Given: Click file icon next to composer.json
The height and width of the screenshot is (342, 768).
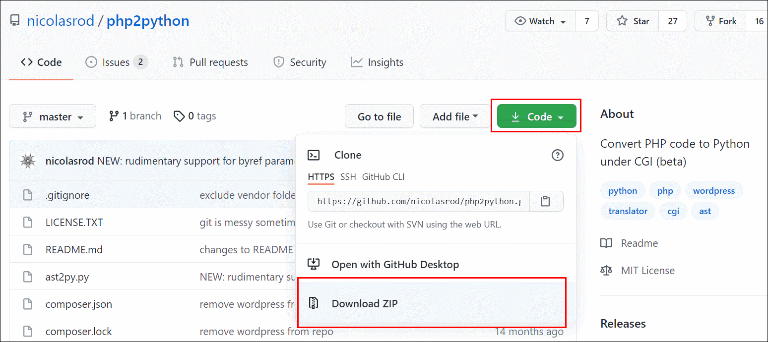Looking at the screenshot, I should pyautogui.click(x=28, y=304).
